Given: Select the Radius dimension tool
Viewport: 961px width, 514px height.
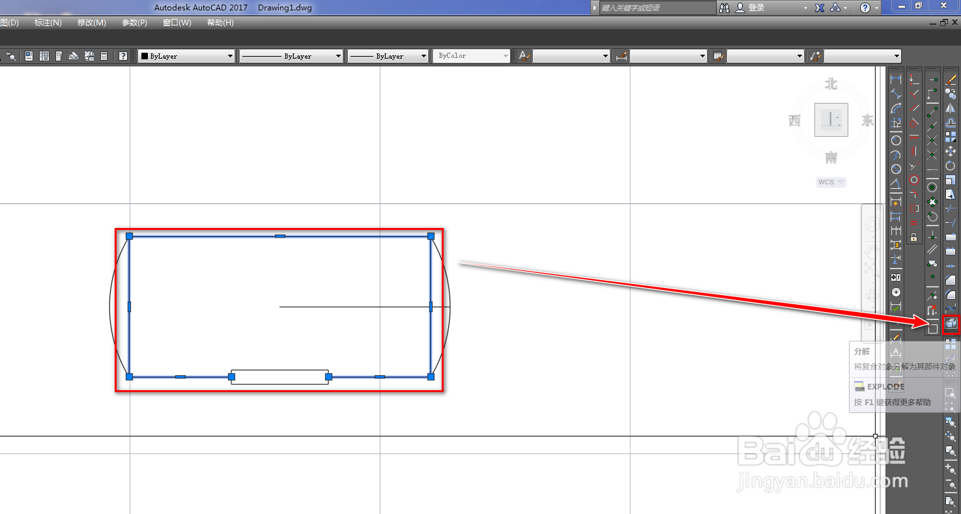Looking at the screenshot, I should (896, 139).
